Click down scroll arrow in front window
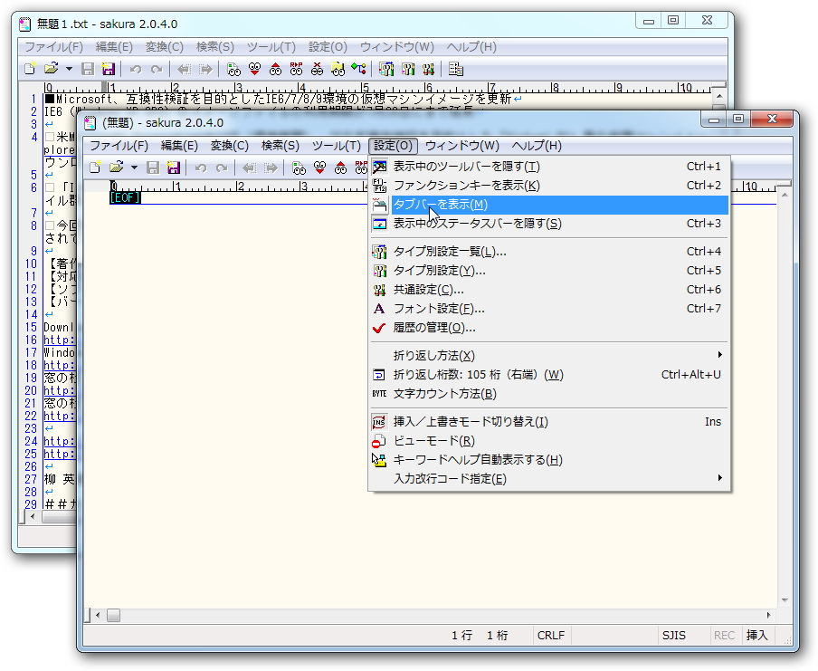Viewport: 818px width, 671px height. click(x=785, y=600)
